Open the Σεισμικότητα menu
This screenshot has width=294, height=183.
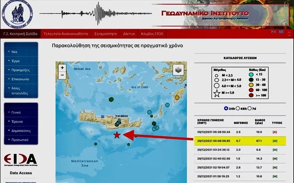[x=106, y=34]
